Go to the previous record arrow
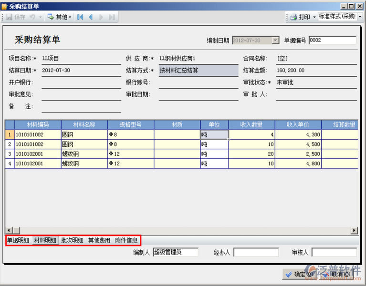Image resolution: width=366 pixels, height=286 pixels. 91,17
